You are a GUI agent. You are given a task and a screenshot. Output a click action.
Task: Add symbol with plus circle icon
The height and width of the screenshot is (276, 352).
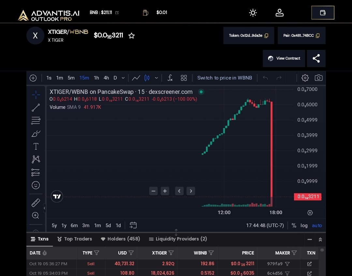33,78
